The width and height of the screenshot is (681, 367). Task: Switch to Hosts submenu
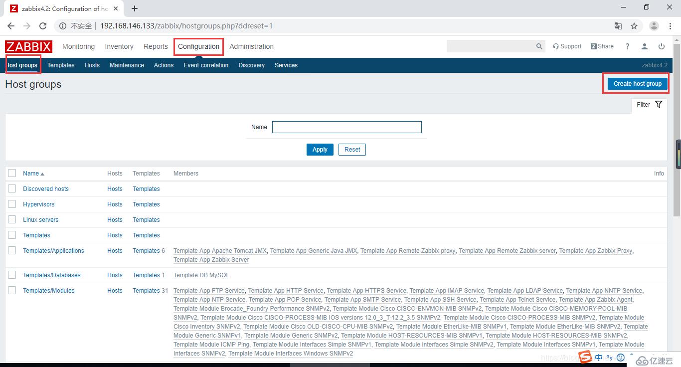[x=92, y=65]
